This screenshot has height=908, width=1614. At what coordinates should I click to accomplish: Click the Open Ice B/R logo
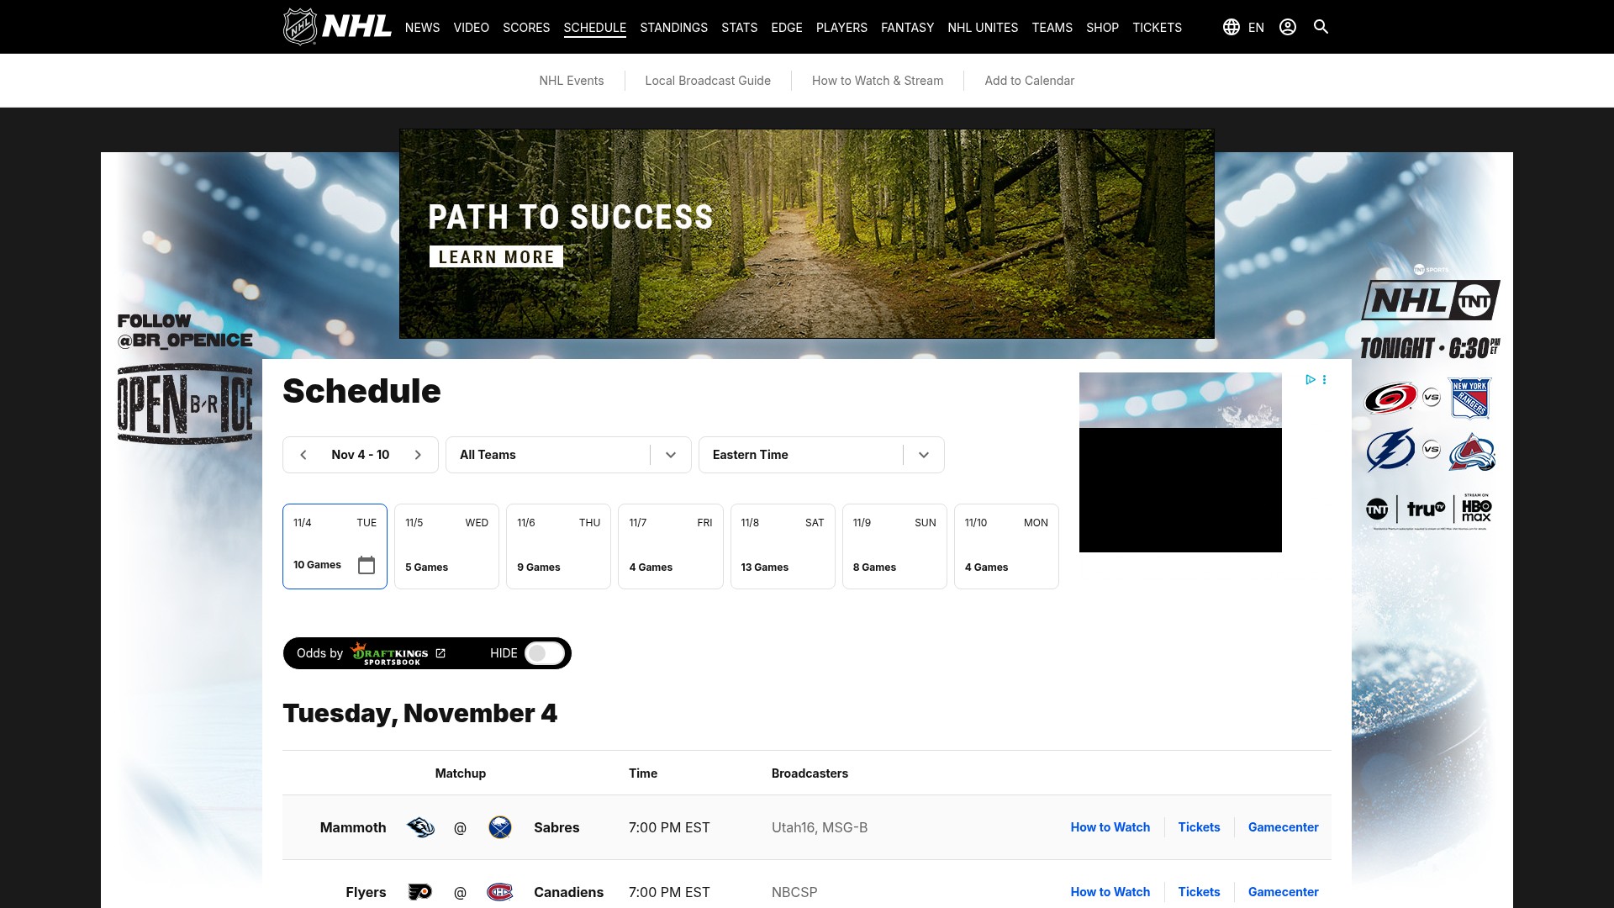[185, 404]
